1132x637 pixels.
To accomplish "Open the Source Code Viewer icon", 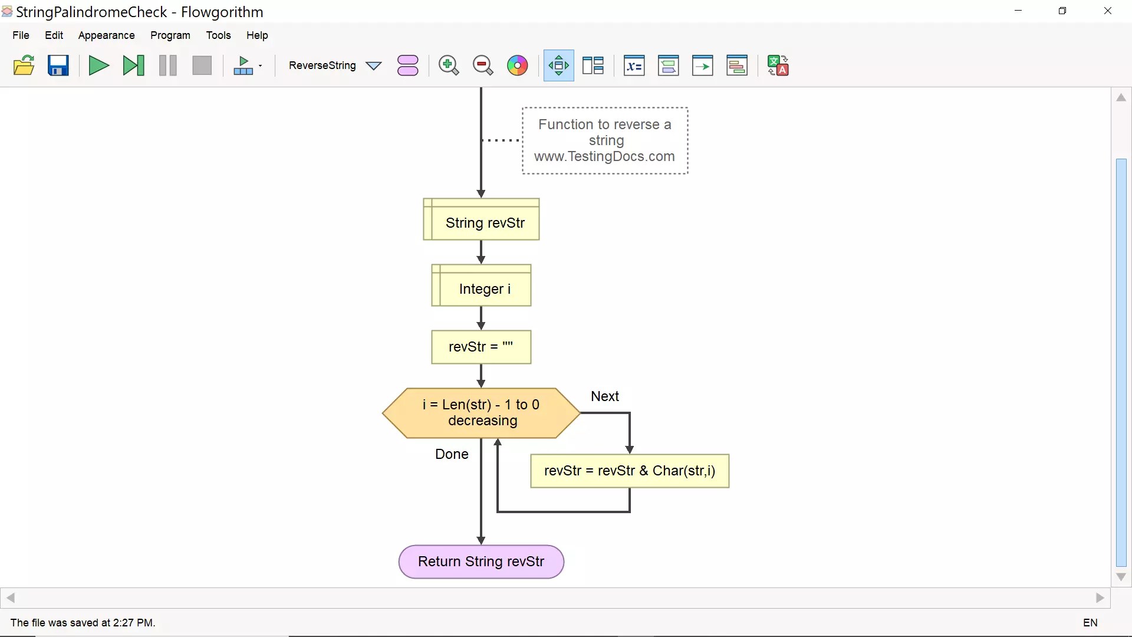I will pos(737,65).
